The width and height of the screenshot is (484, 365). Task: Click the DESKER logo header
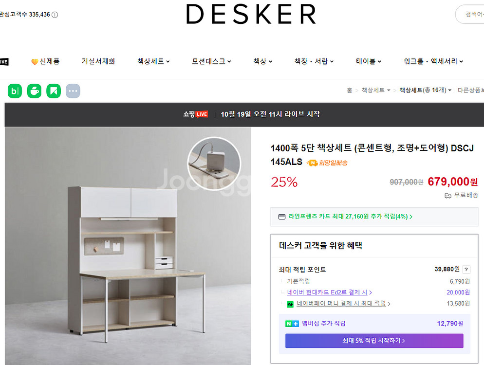[x=251, y=14]
